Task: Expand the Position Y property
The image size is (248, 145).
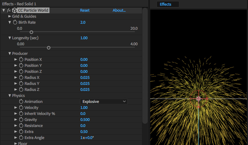Action: click(15, 65)
